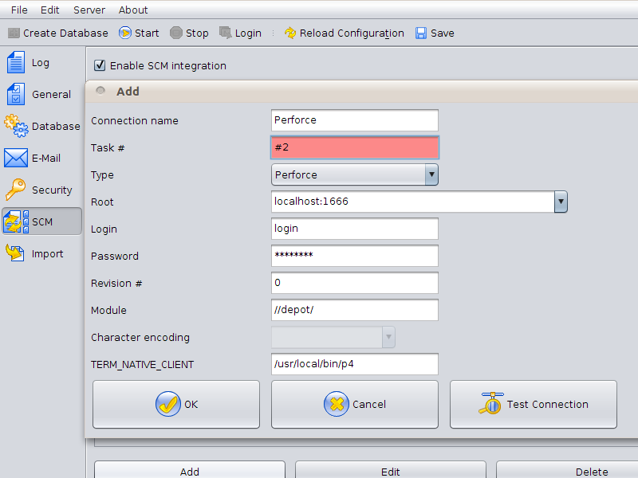Screen dimensions: 638x478
Task: Click the Module //depot/ input field
Action: coord(355,310)
